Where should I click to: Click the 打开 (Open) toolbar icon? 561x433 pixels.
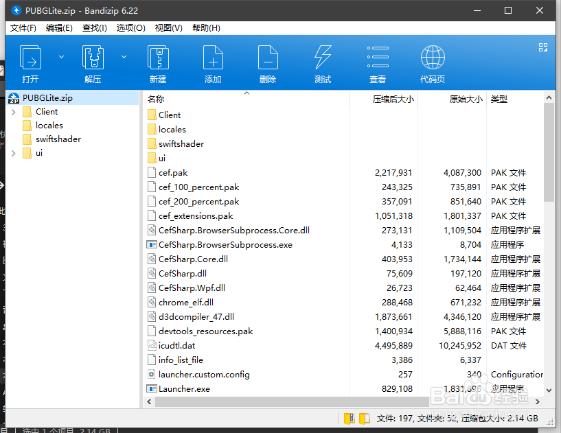(x=30, y=57)
